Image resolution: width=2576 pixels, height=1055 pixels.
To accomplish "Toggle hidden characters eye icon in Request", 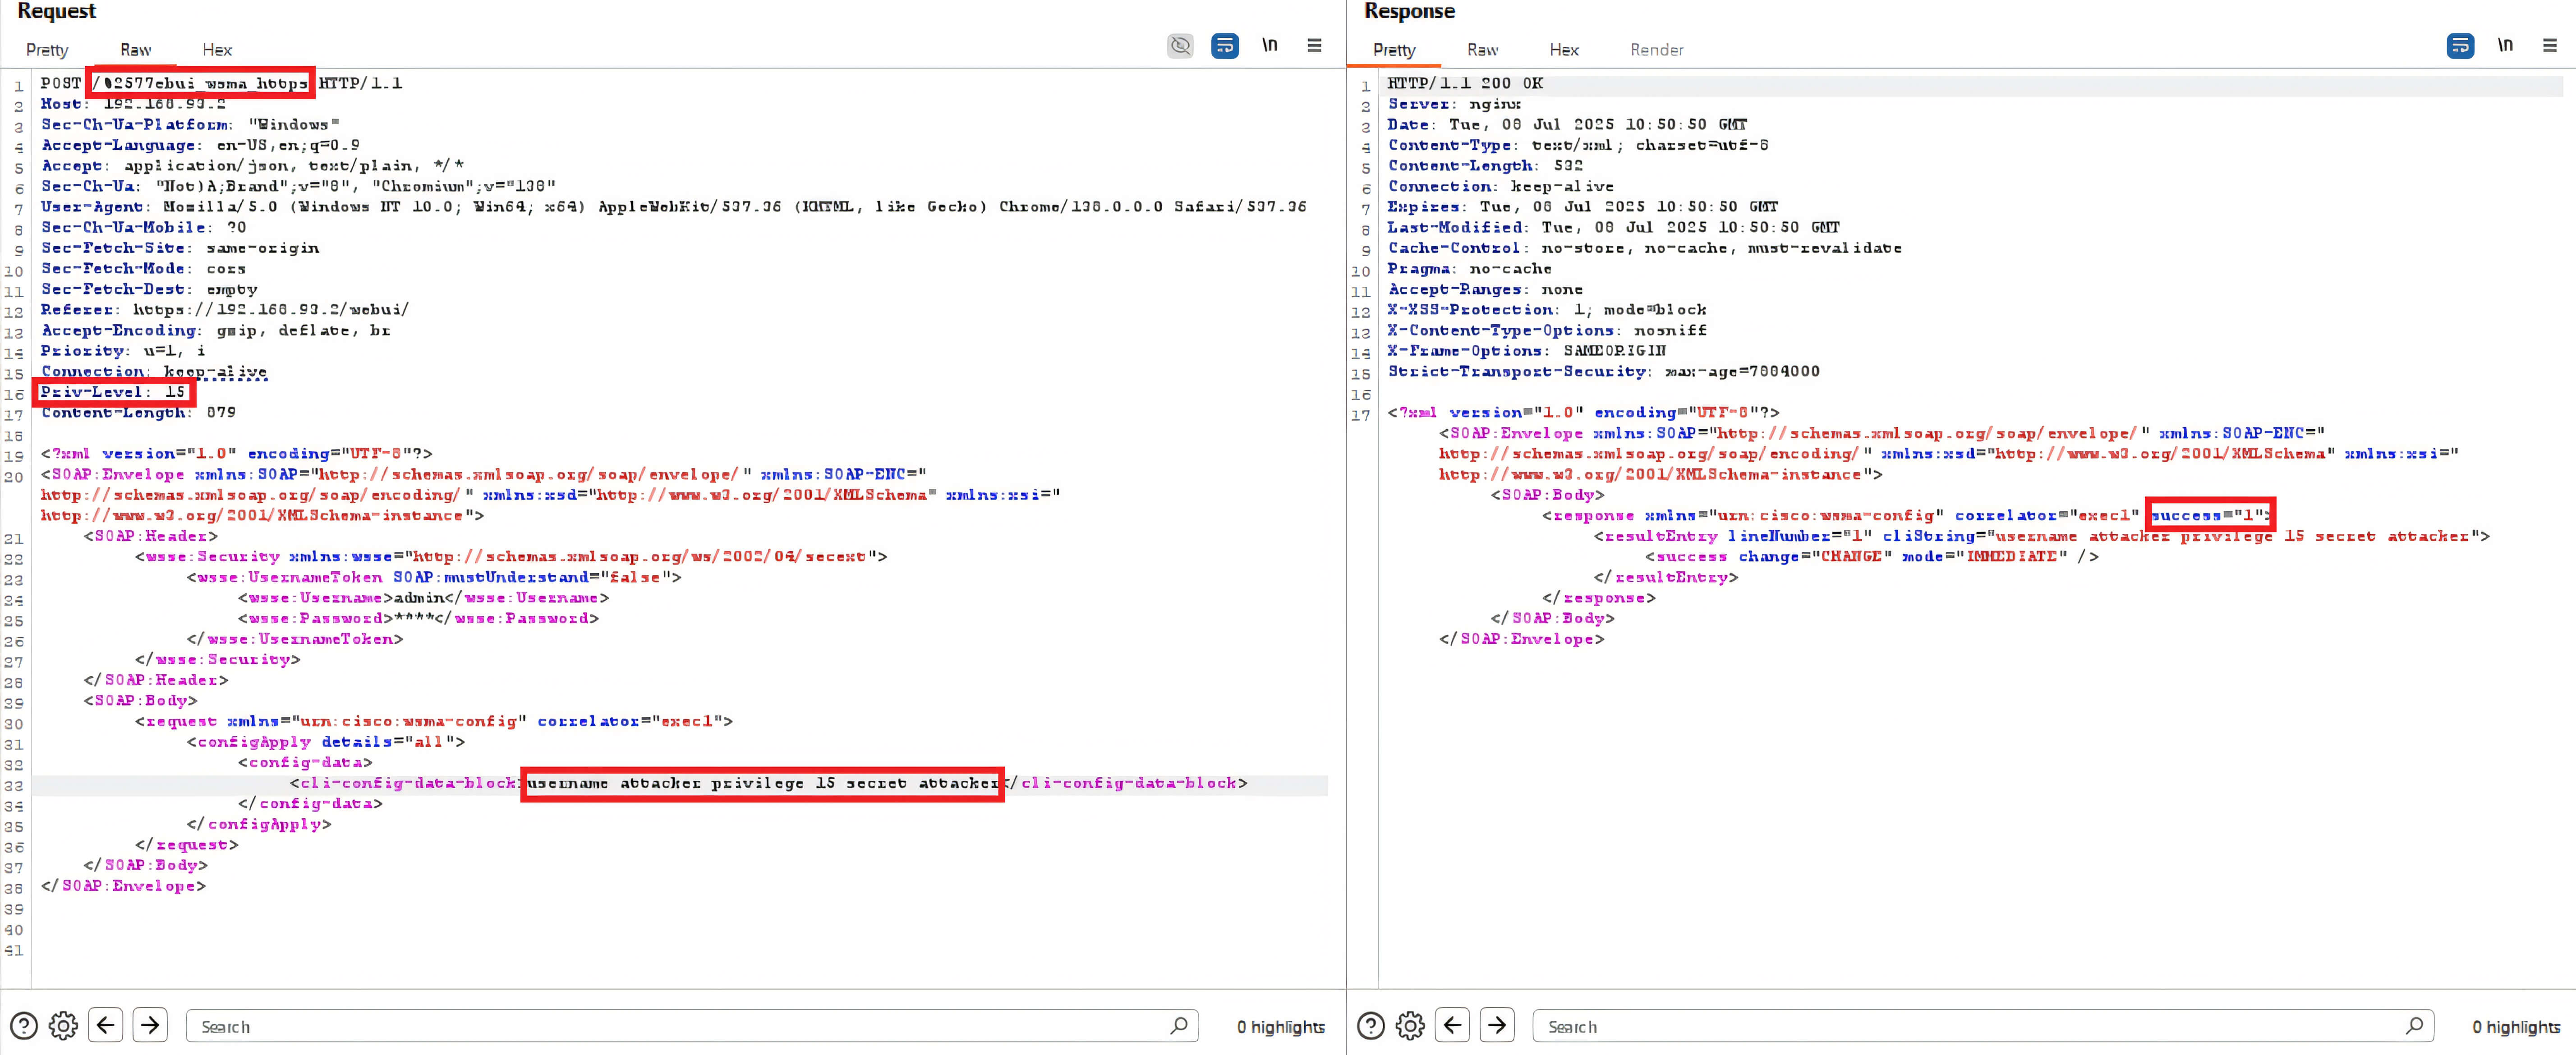I will pos(1180,46).
